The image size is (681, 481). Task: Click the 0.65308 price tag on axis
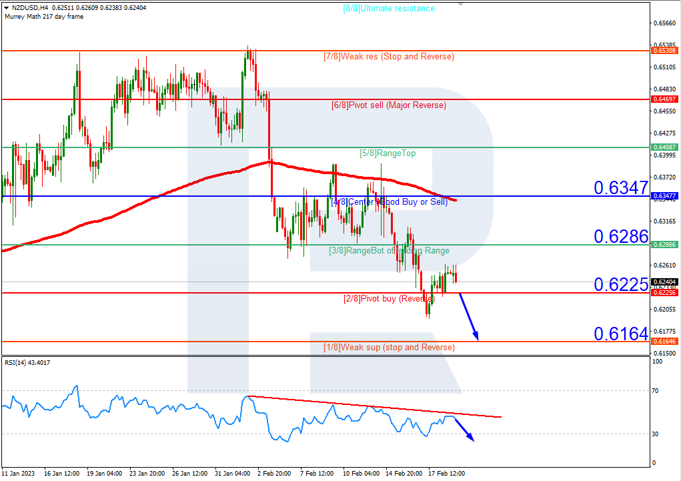pos(664,51)
